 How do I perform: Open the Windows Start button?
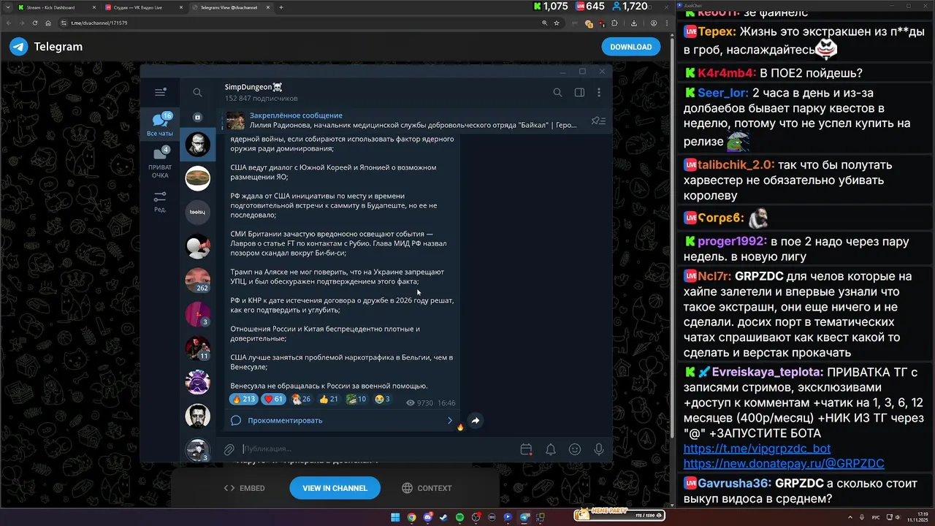[395, 517]
